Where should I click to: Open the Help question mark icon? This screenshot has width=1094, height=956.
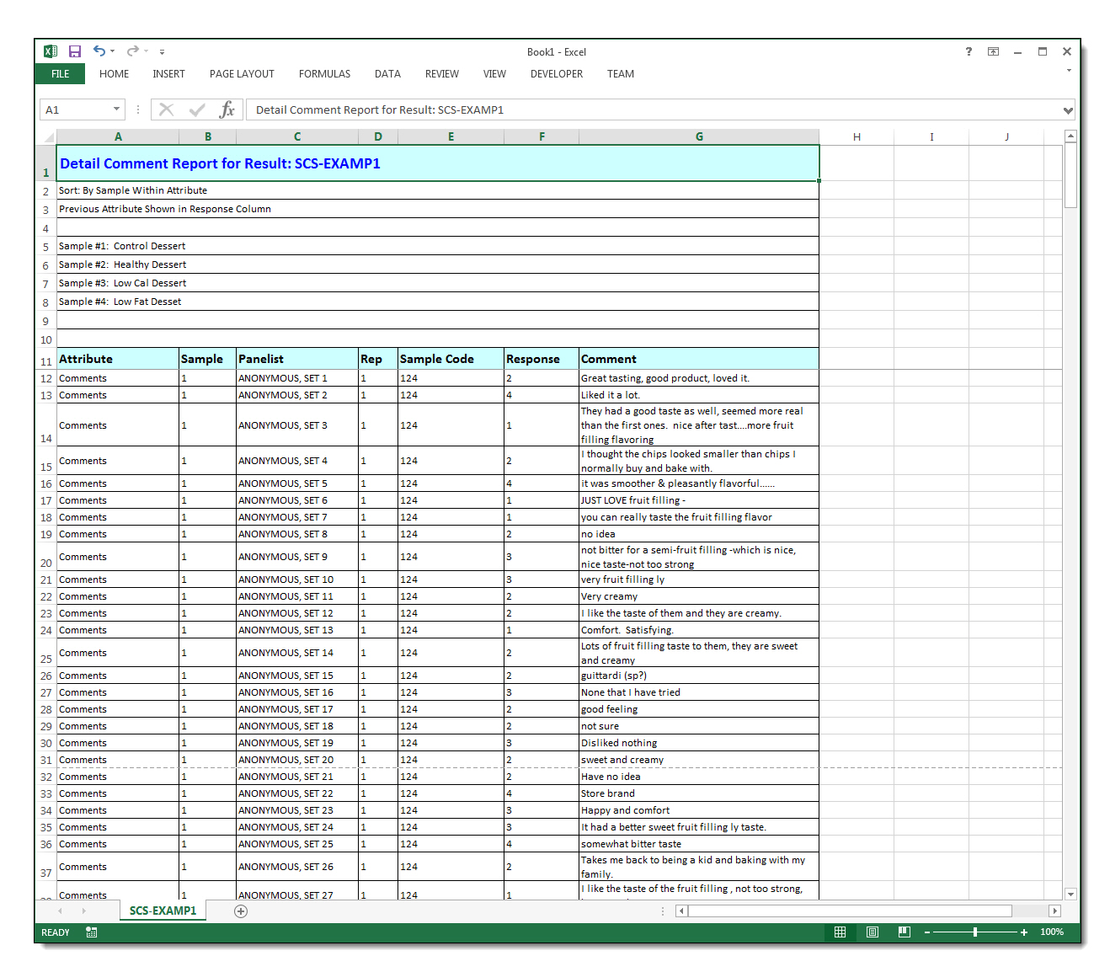click(969, 51)
